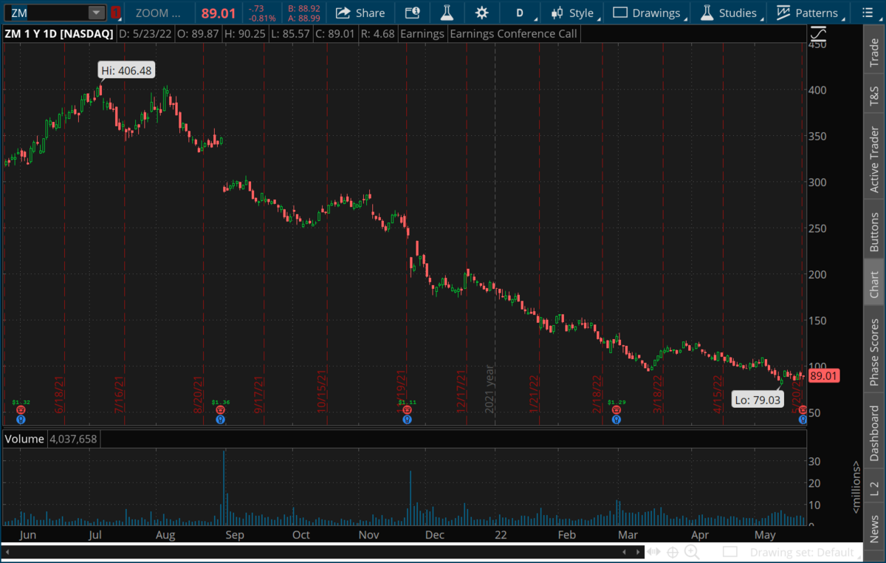886x563 pixels.
Task: Click the blue bulb icon at the chart's right edge
Action: (803, 420)
